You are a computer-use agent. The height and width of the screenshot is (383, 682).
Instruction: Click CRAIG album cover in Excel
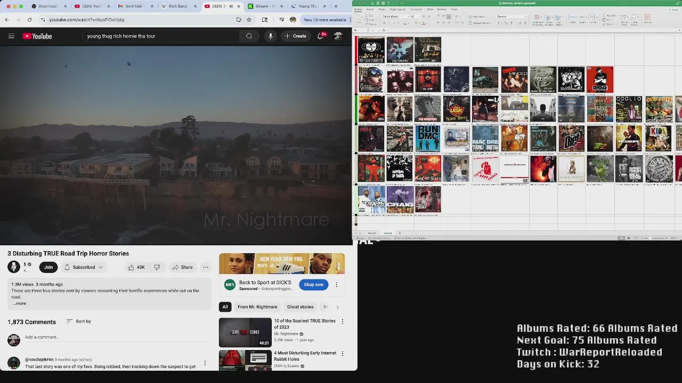click(400, 199)
